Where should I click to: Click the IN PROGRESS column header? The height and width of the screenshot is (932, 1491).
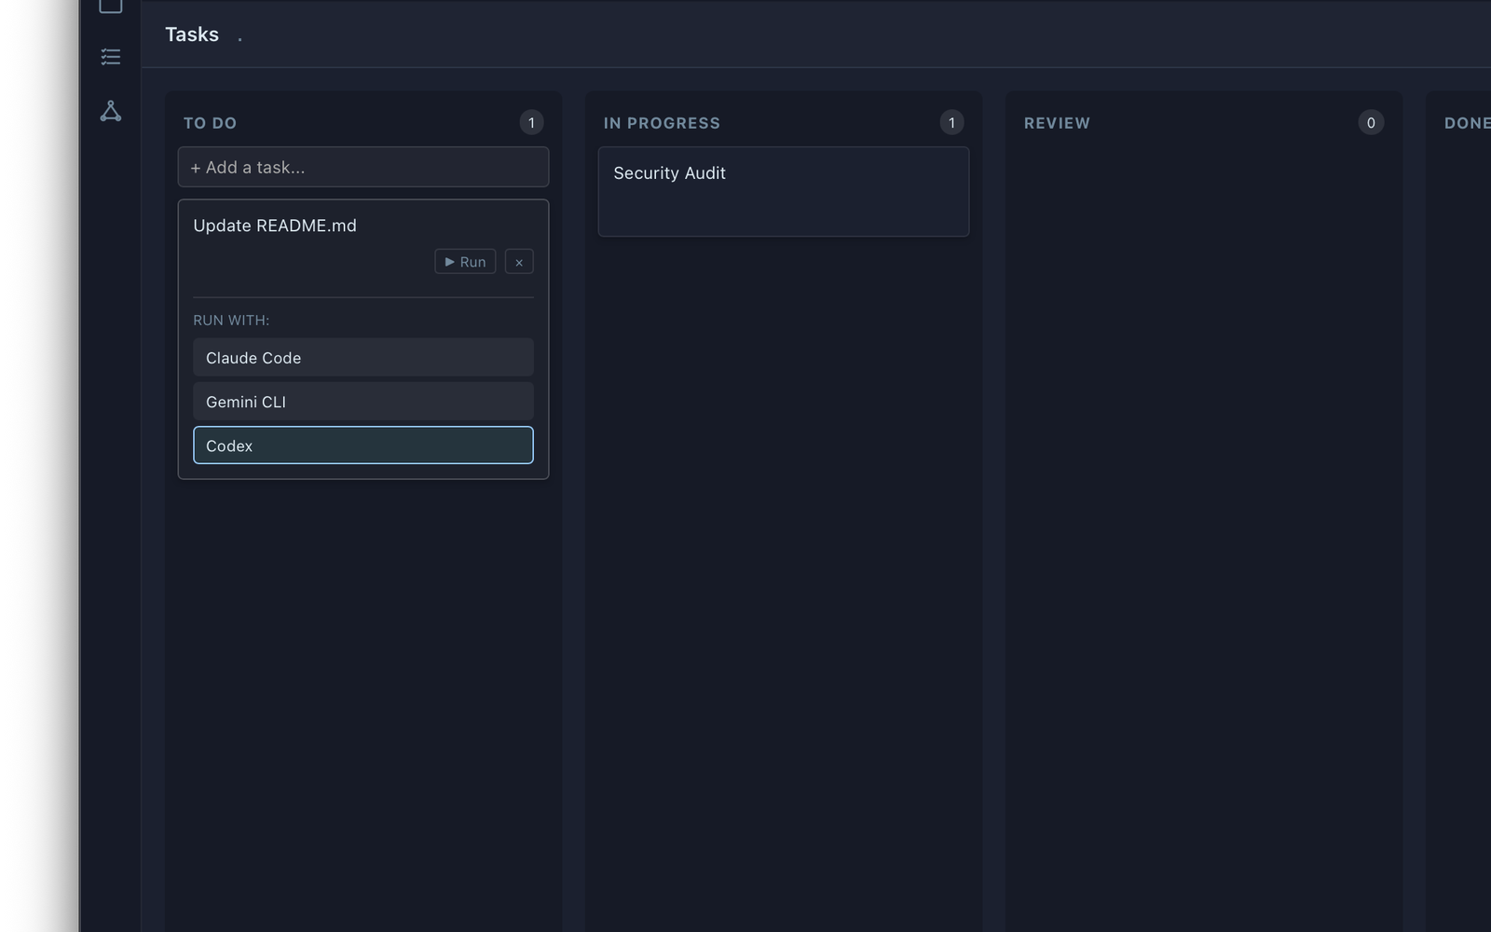coord(662,122)
